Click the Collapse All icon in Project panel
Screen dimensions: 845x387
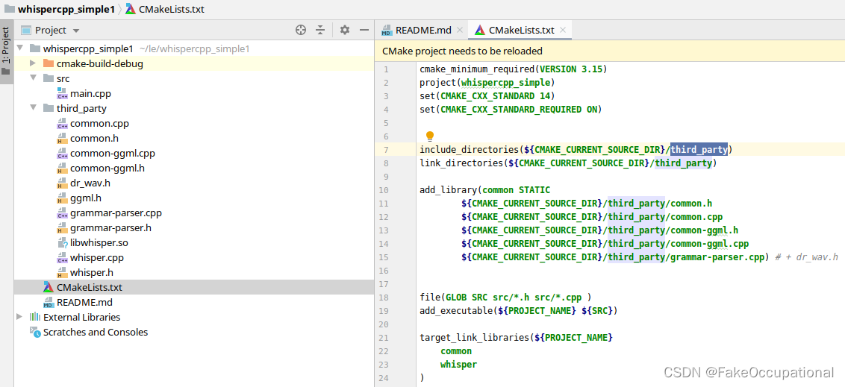coord(320,30)
